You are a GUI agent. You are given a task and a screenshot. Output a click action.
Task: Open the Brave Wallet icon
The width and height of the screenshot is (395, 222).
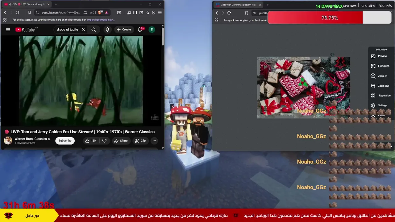141,13
